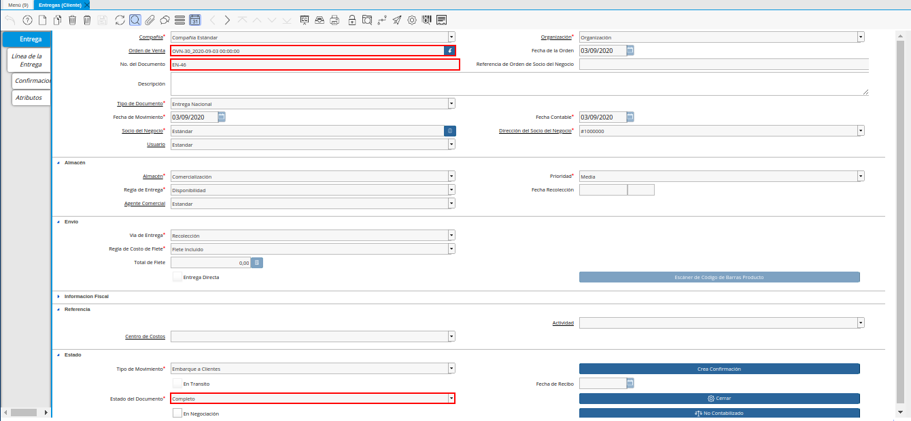Open the Chat bubbles icon
The image size is (911, 421).
pyautogui.click(x=165, y=20)
